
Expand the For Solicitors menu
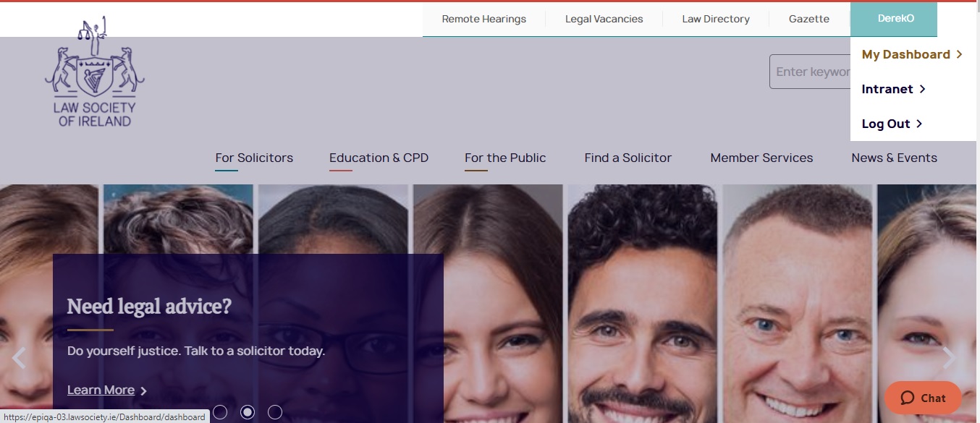tap(254, 158)
